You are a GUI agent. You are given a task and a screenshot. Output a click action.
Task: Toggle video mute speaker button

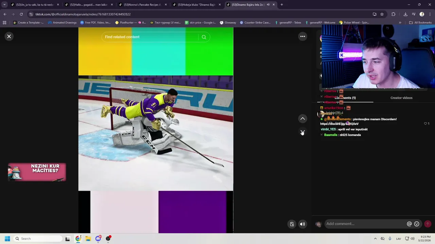point(302,224)
